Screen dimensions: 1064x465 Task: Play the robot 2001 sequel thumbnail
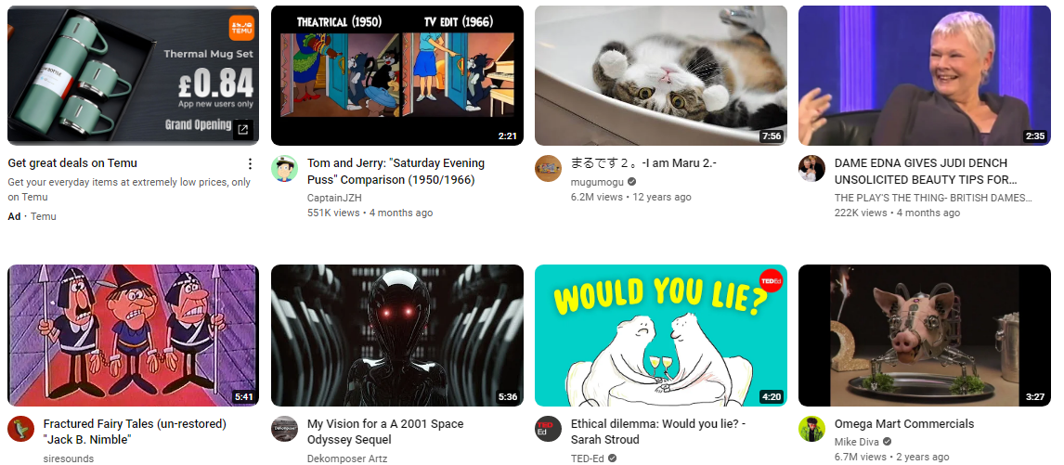pyautogui.click(x=397, y=335)
